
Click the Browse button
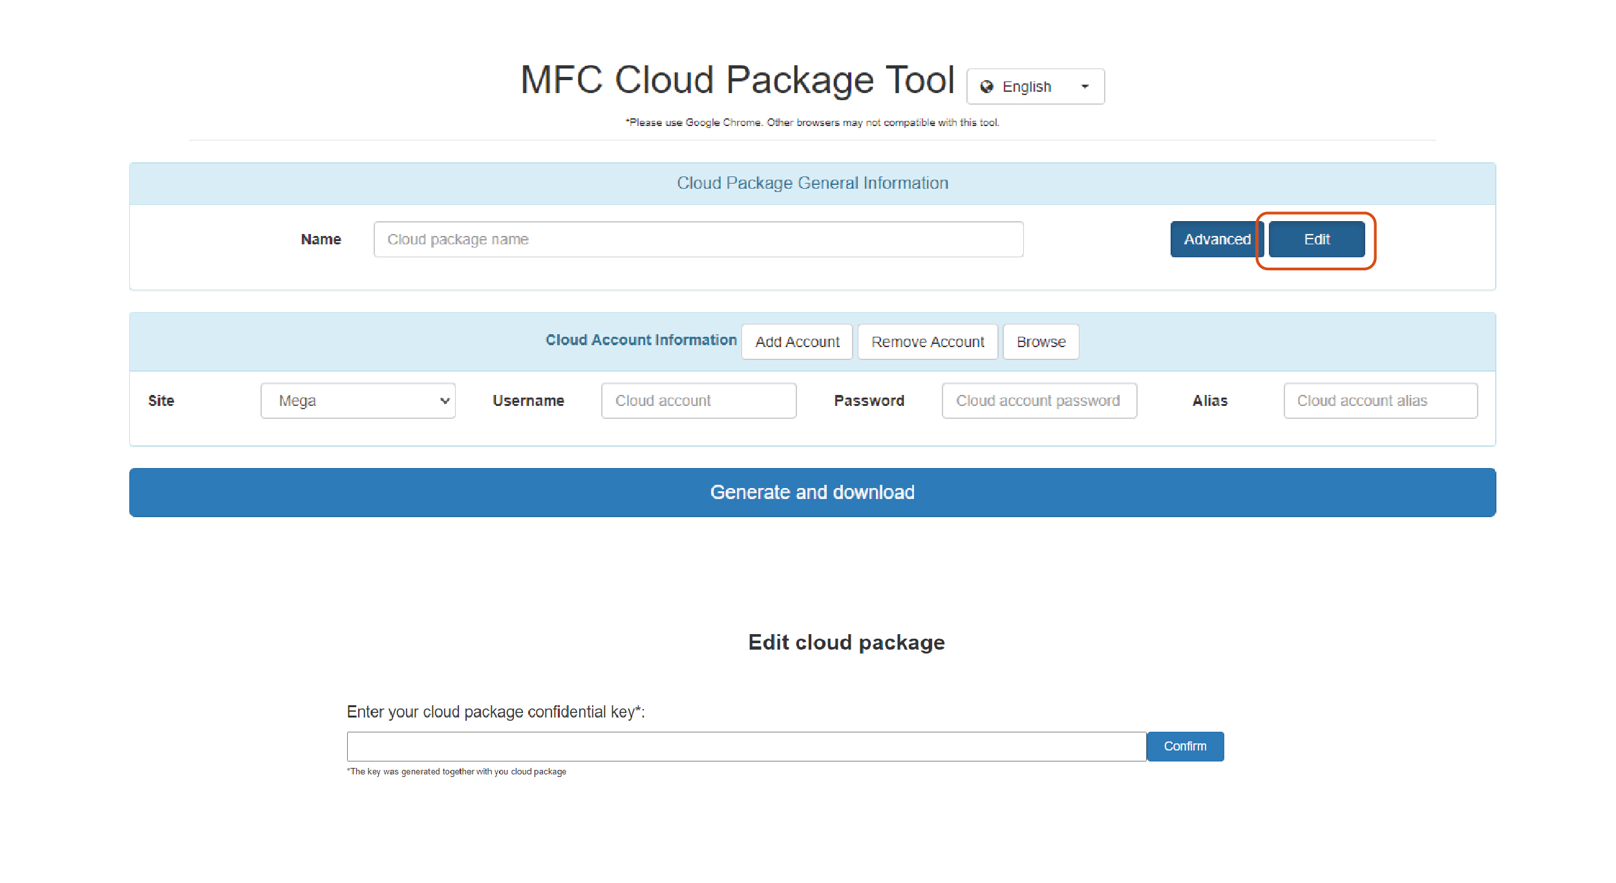(x=1041, y=342)
